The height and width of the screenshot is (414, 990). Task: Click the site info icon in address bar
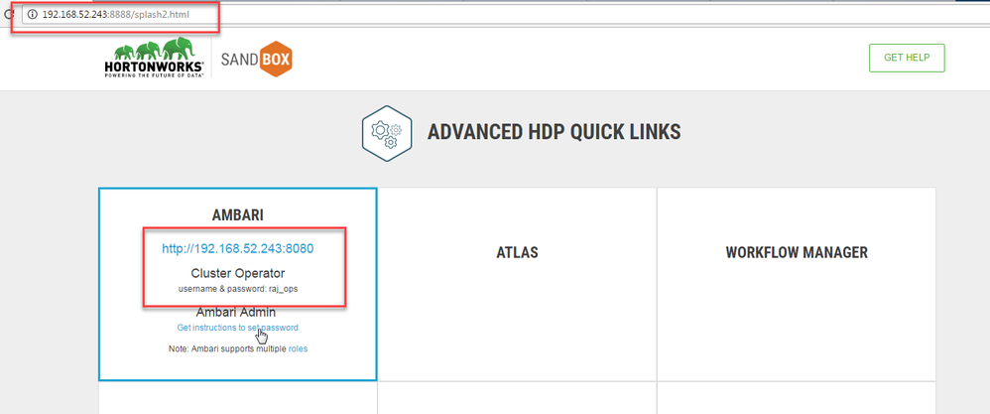coord(32,14)
